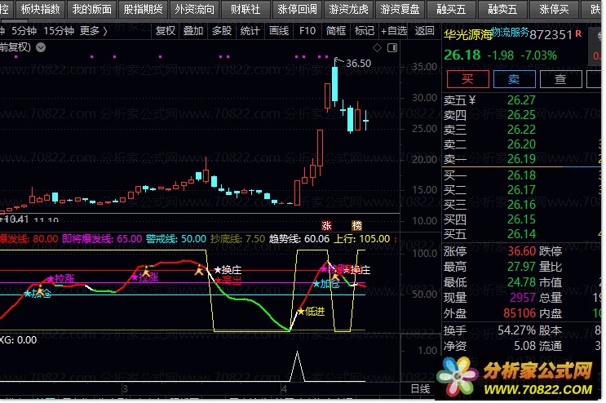The height and width of the screenshot is (403, 606).
Task: Click the red R margin icon
Action: (x=578, y=34)
